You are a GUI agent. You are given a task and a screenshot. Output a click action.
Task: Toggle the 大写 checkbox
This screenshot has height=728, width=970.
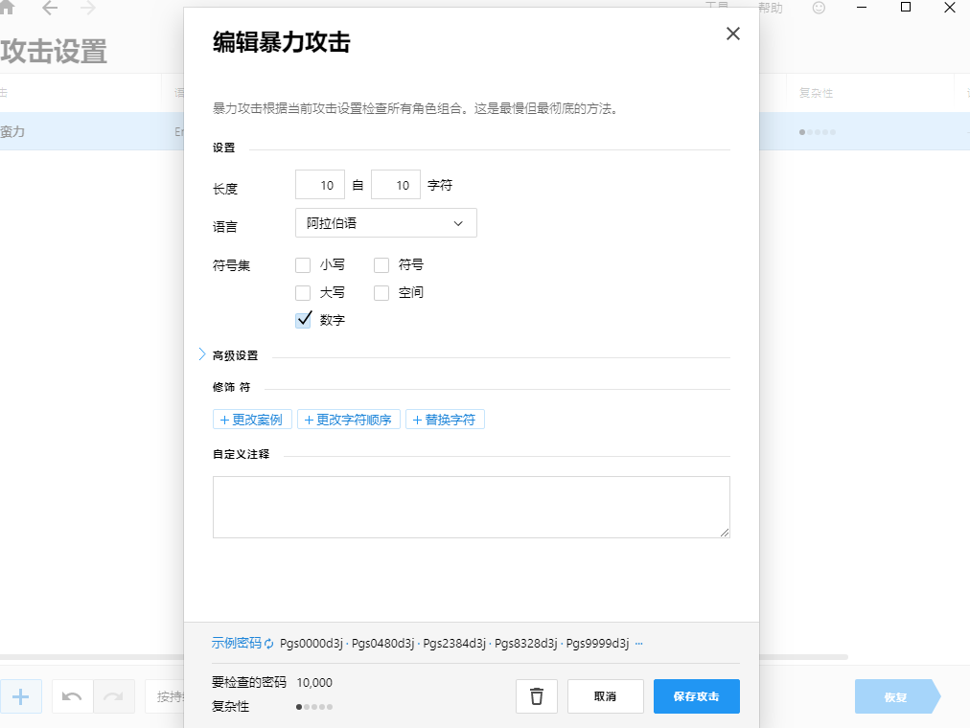point(303,293)
